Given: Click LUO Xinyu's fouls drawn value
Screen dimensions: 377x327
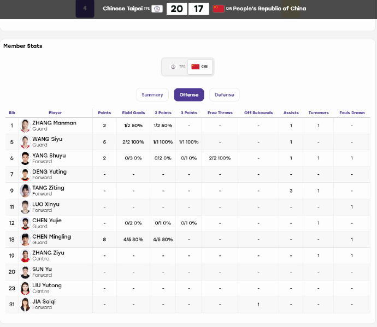Looking at the screenshot, I should click(x=352, y=207).
